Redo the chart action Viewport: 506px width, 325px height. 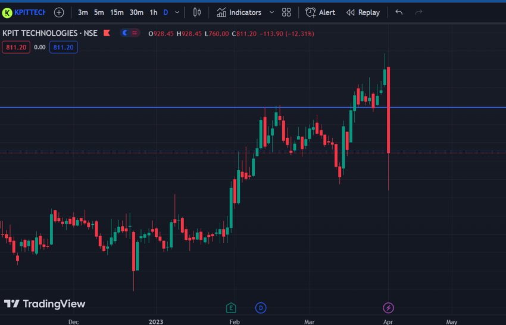(418, 12)
